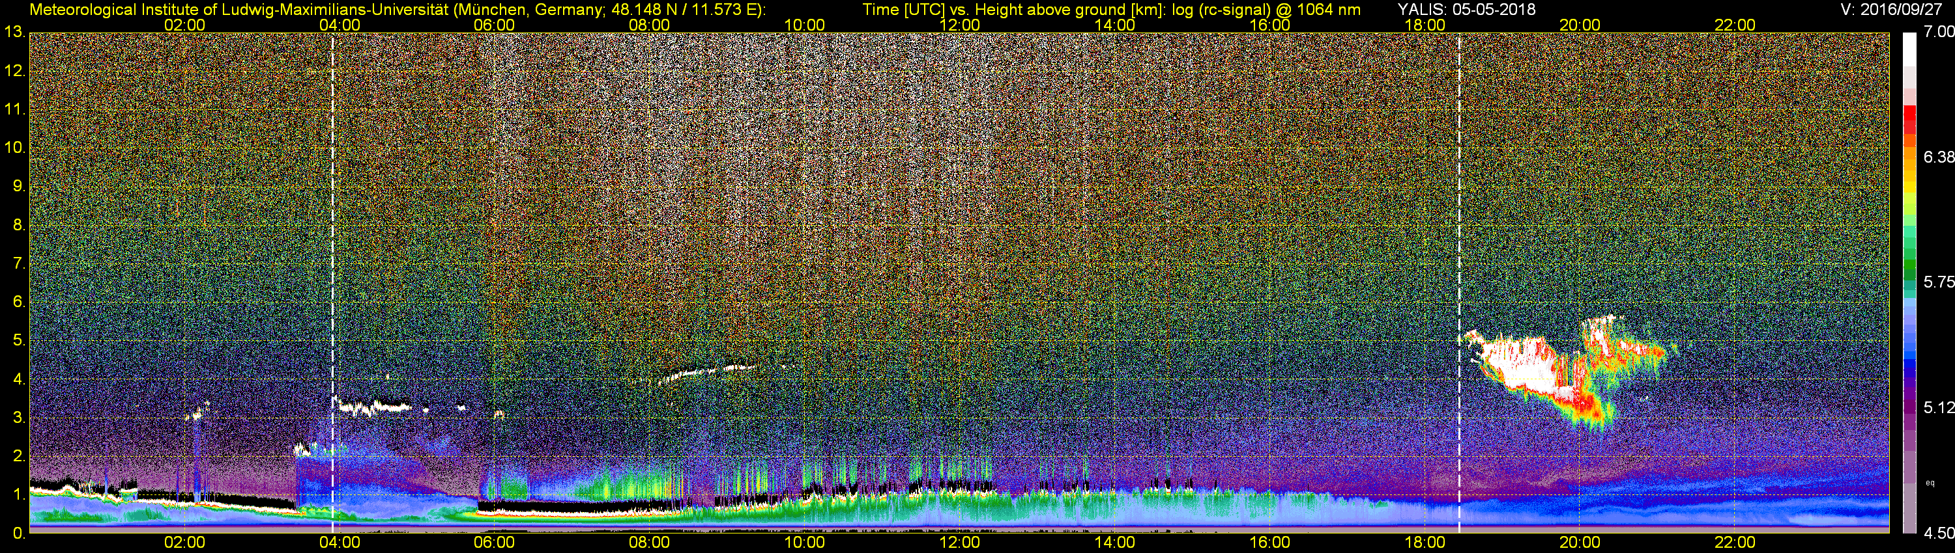This screenshot has height=553, width=1955.
Task: Click the 11. km height axis label
Action: pos(14,109)
